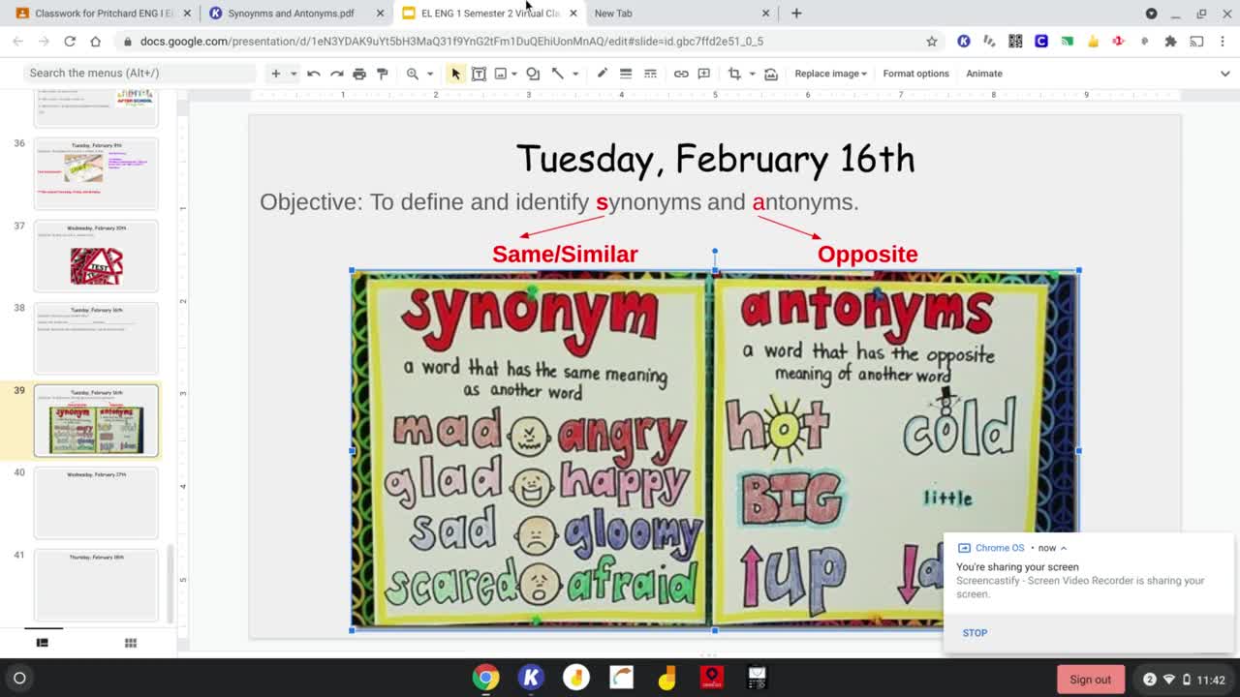This screenshot has height=697, width=1240.
Task: Click the Redo arrow in the toolbar
Action: tap(336, 74)
